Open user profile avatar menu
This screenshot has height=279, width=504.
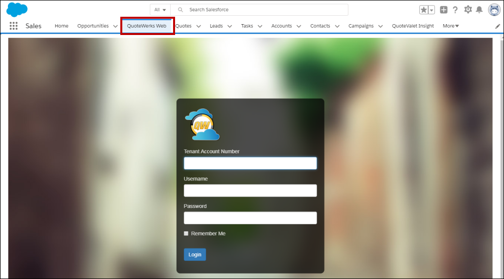coord(494,10)
